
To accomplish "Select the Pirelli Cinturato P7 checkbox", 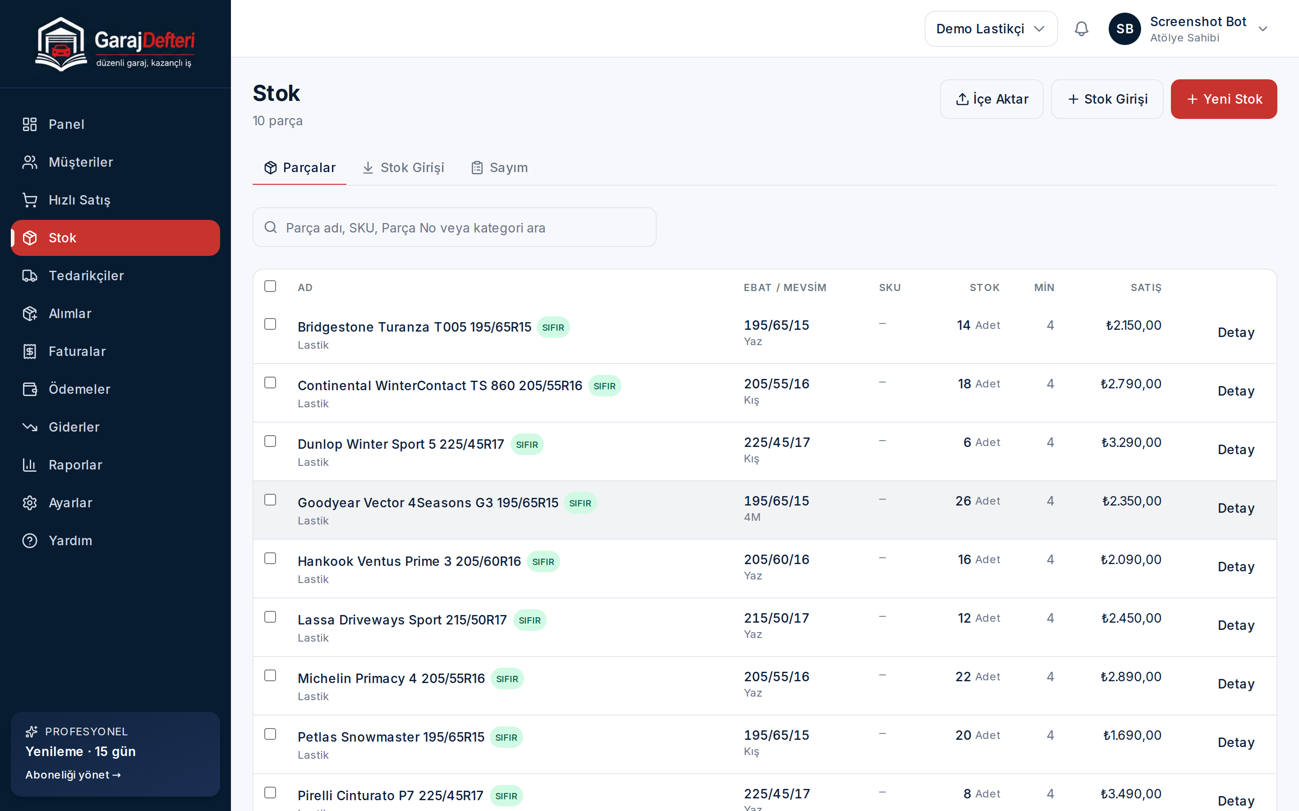I will (x=270, y=793).
